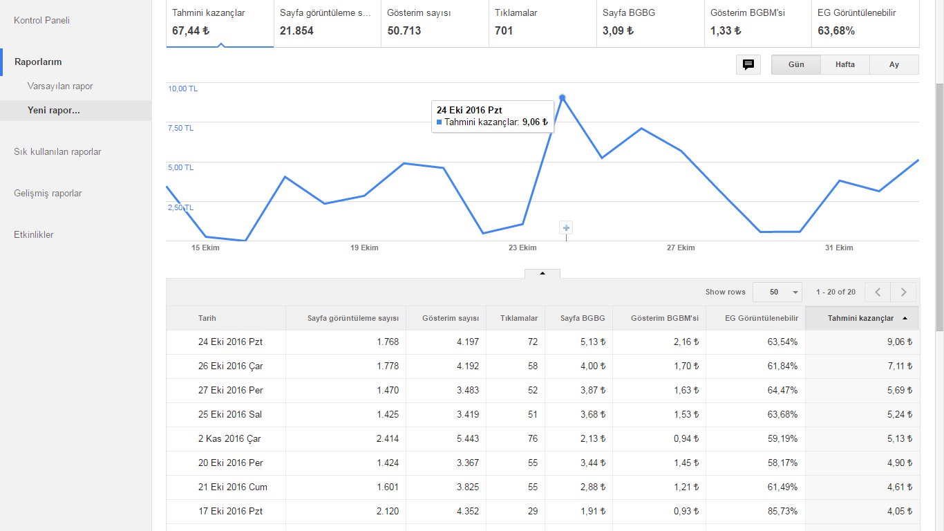Select the Sayfa BGBG metric tab
944x531 pixels.
click(x=650, y=22)
